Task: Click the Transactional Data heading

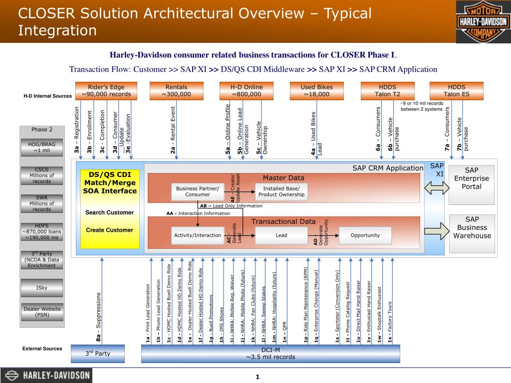Action: pos(283,221)
